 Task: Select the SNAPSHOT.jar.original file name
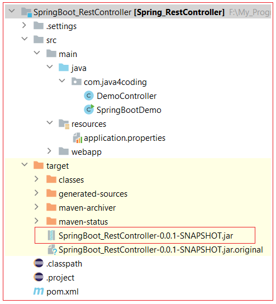161,250
